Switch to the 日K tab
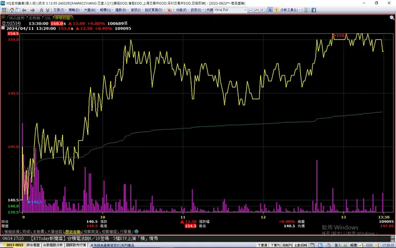Image resolution: width=396 pixels, height=248 pixels. pos(48,18)
